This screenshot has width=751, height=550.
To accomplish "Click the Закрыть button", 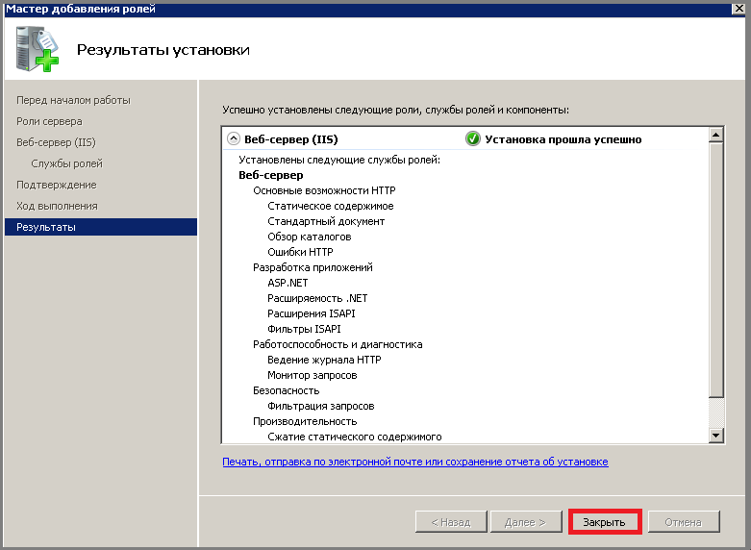I will coord(605,522).
